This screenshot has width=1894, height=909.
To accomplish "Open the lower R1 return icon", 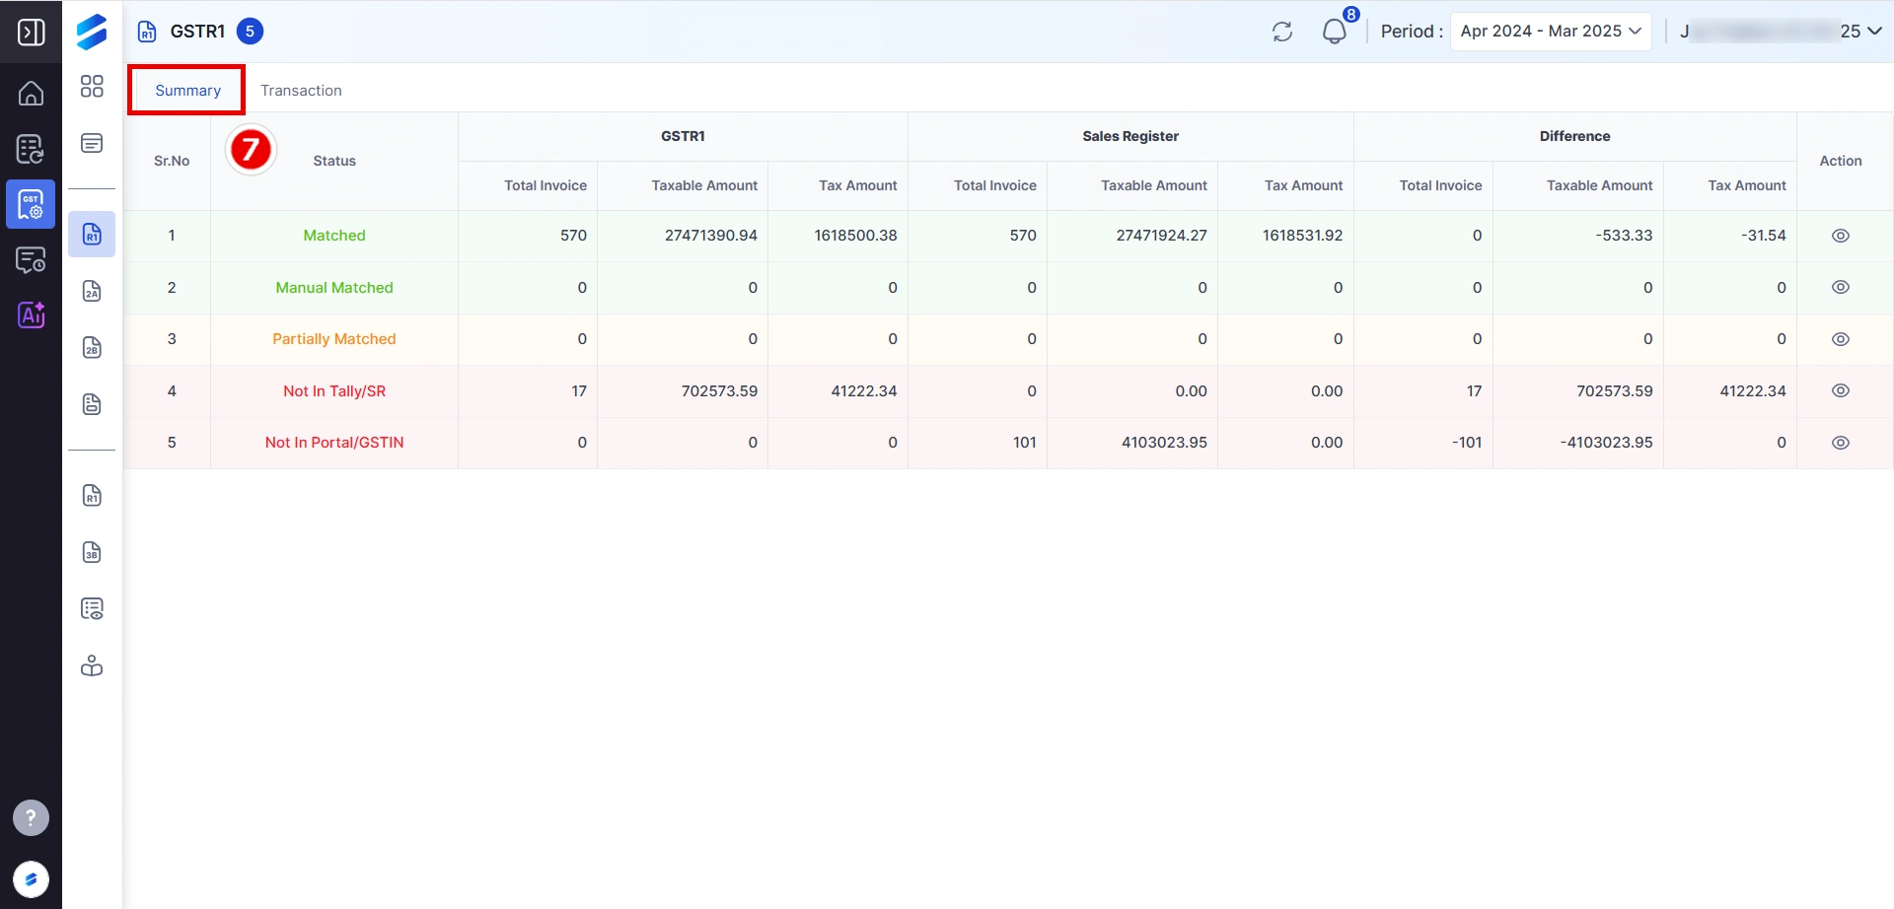I will click(92, 496).
